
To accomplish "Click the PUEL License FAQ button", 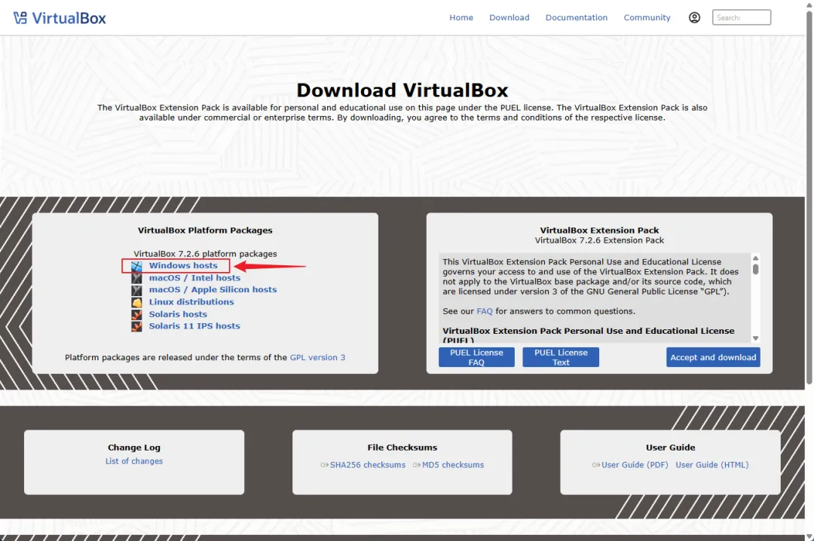I will 476,357.
